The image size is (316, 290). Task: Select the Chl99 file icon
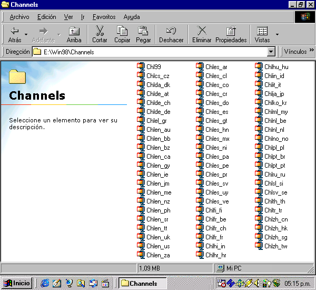tap(141, 66)
